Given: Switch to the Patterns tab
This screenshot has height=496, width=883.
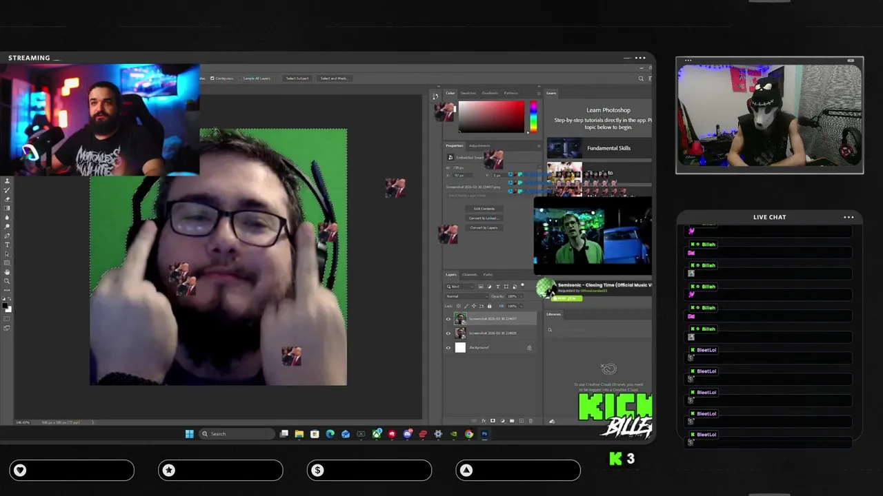Looking at the screenshot, I should click(510, 93).
